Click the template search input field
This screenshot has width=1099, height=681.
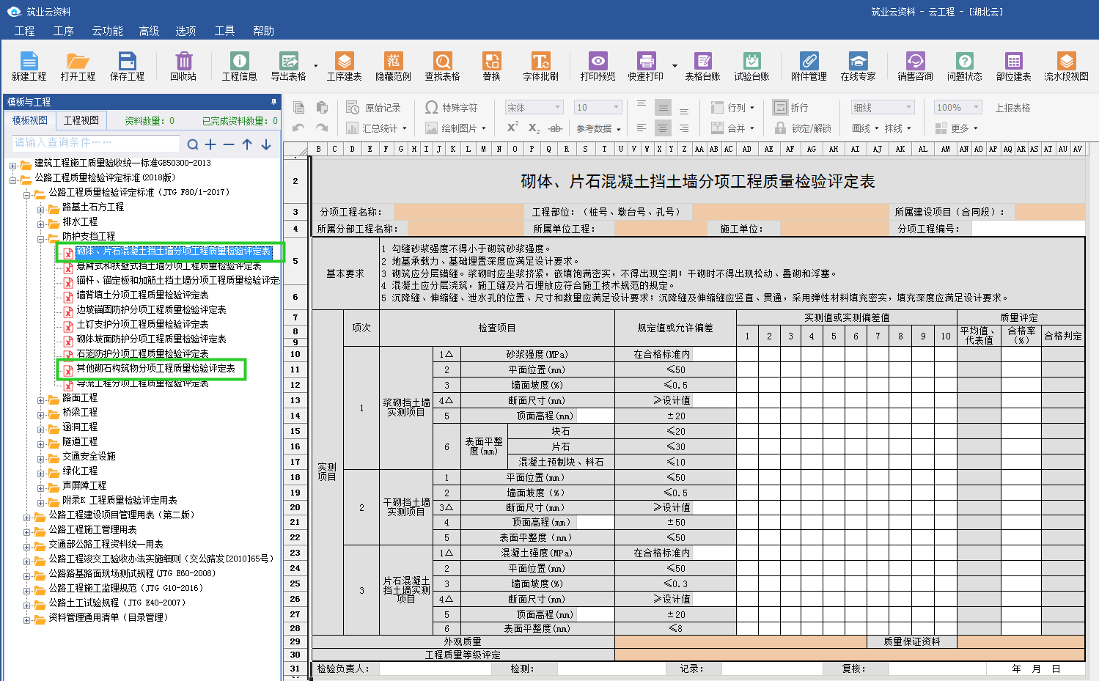(x=95, y=143)
